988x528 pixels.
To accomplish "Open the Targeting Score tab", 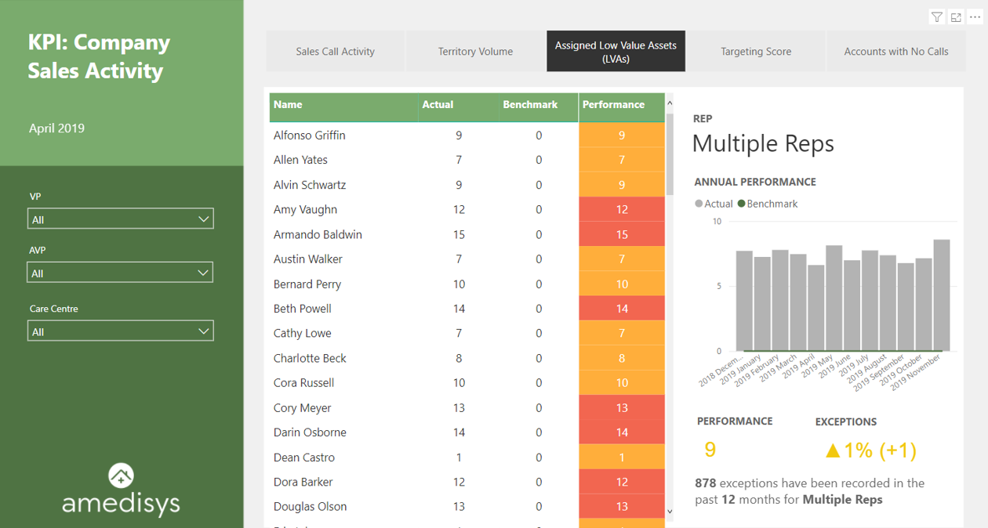I will 756,52.
